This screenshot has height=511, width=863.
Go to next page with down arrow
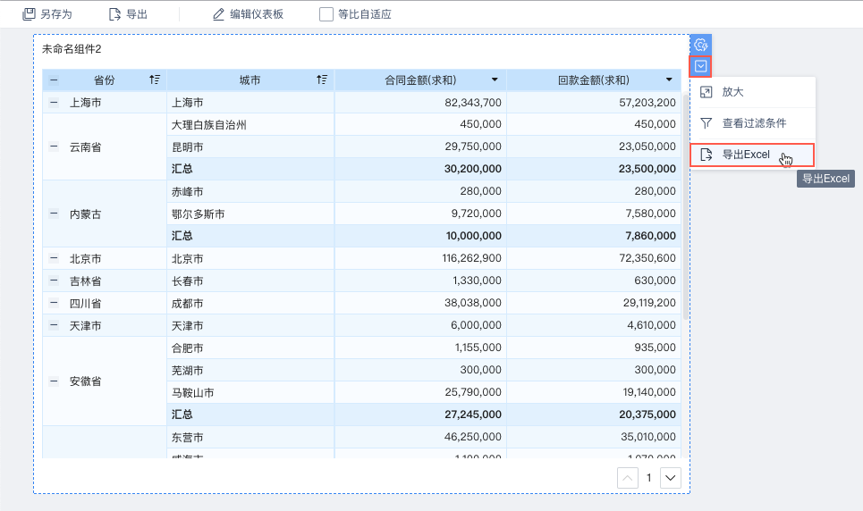pyautogui.click(x=671, y=478)
